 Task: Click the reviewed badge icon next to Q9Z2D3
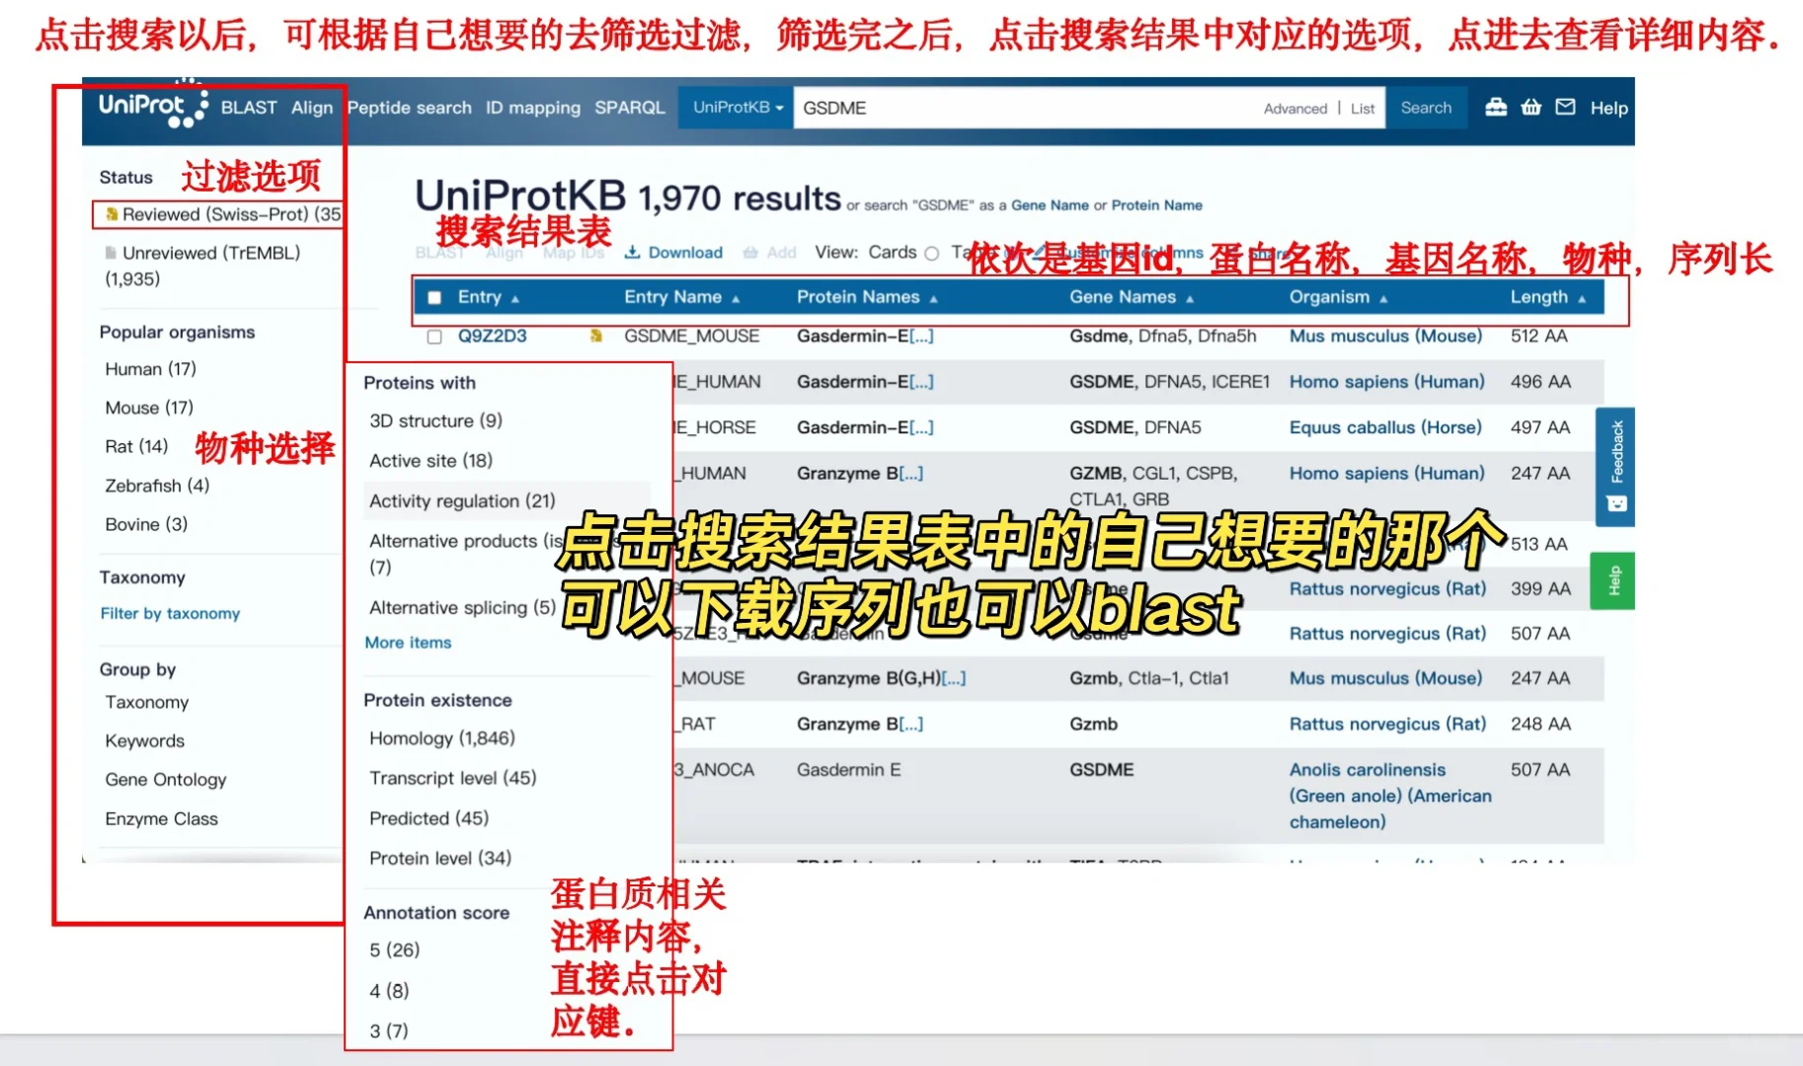tap(595, 336)
